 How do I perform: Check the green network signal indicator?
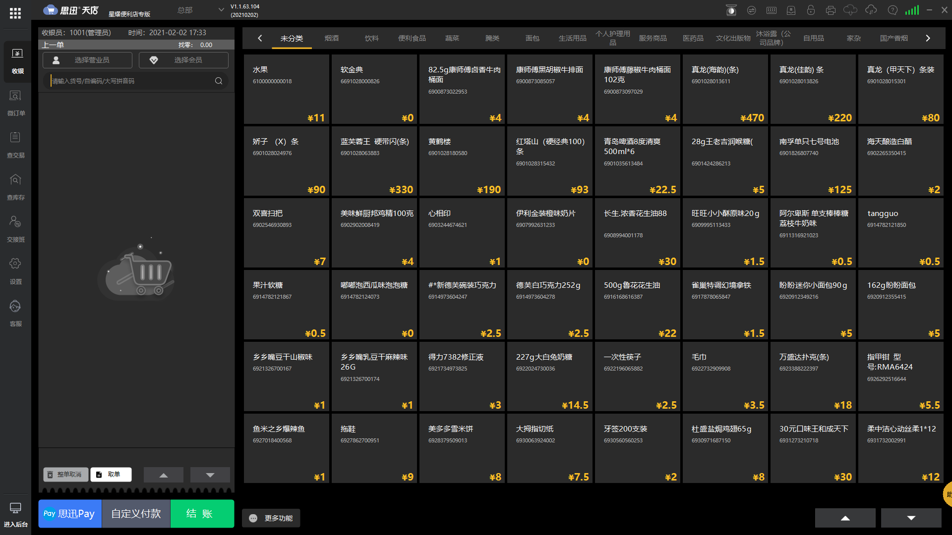click(x=912, y=10)
